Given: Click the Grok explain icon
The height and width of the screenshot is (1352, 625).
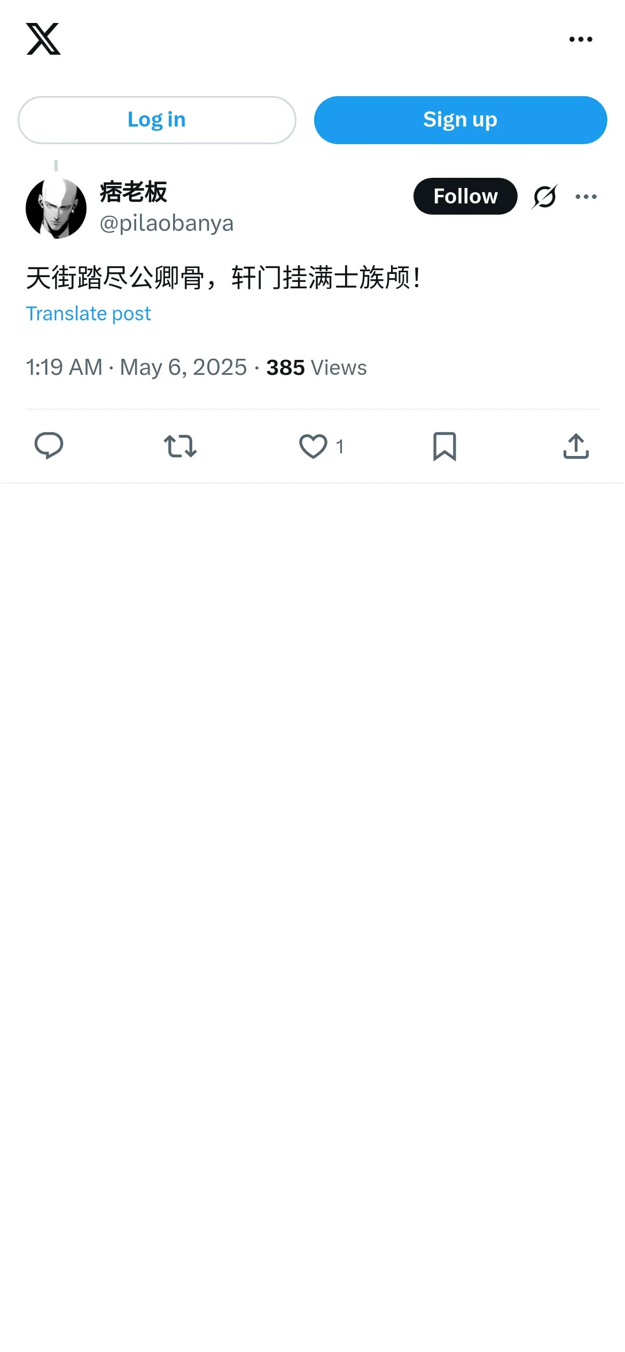Looking at the screenshot, I should (544, 196).
